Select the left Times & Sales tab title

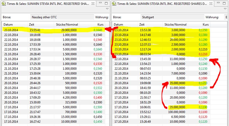pos(48,4)
